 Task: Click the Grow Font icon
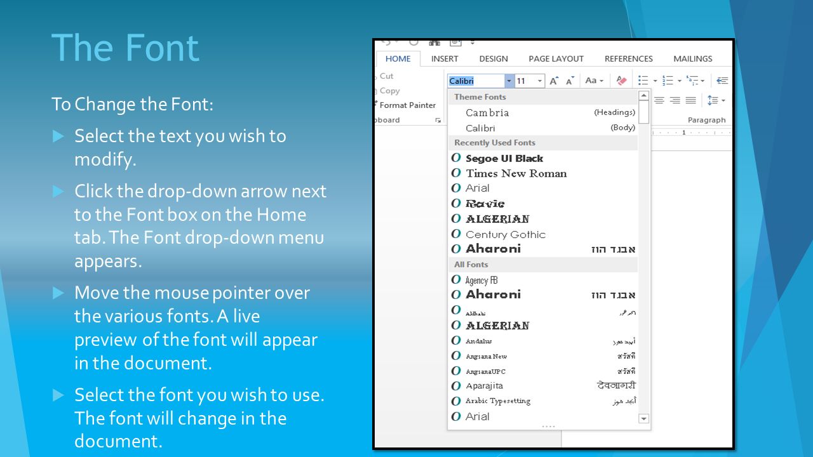554,81
